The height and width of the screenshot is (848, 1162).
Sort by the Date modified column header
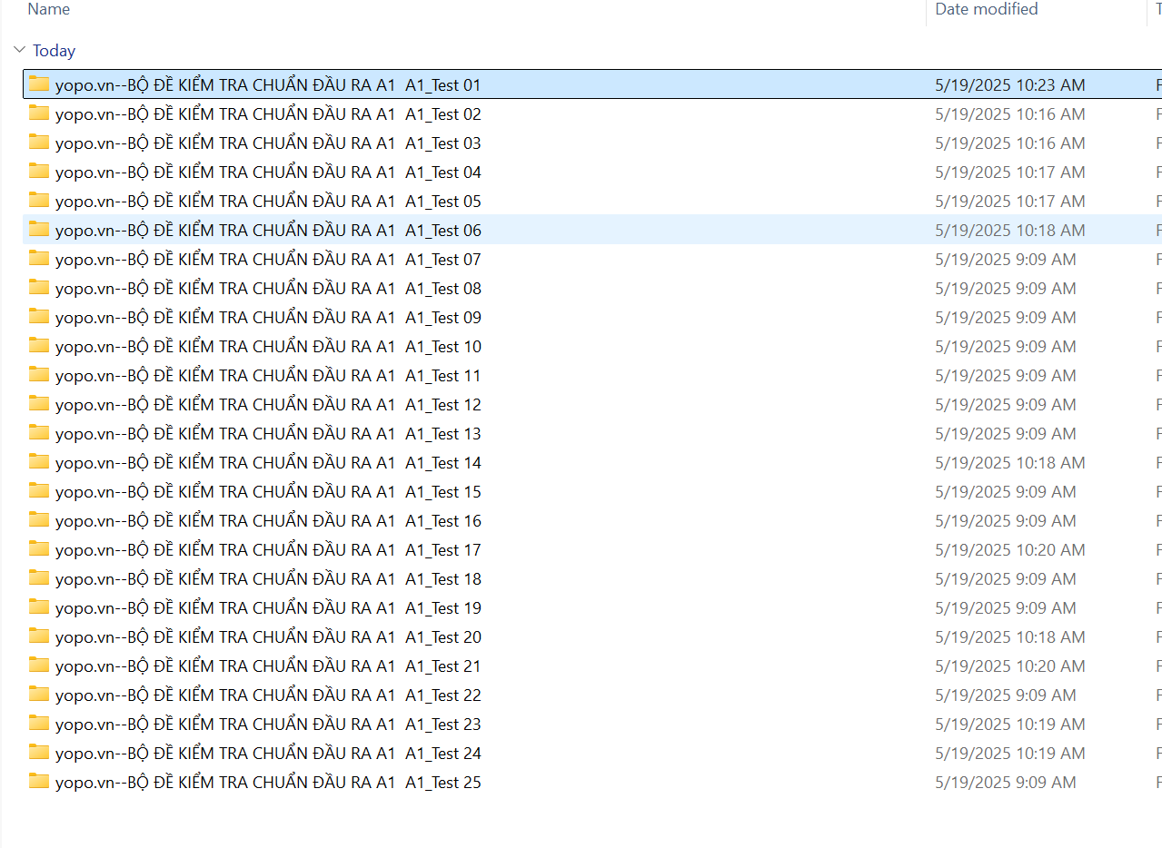coord(986,9)
